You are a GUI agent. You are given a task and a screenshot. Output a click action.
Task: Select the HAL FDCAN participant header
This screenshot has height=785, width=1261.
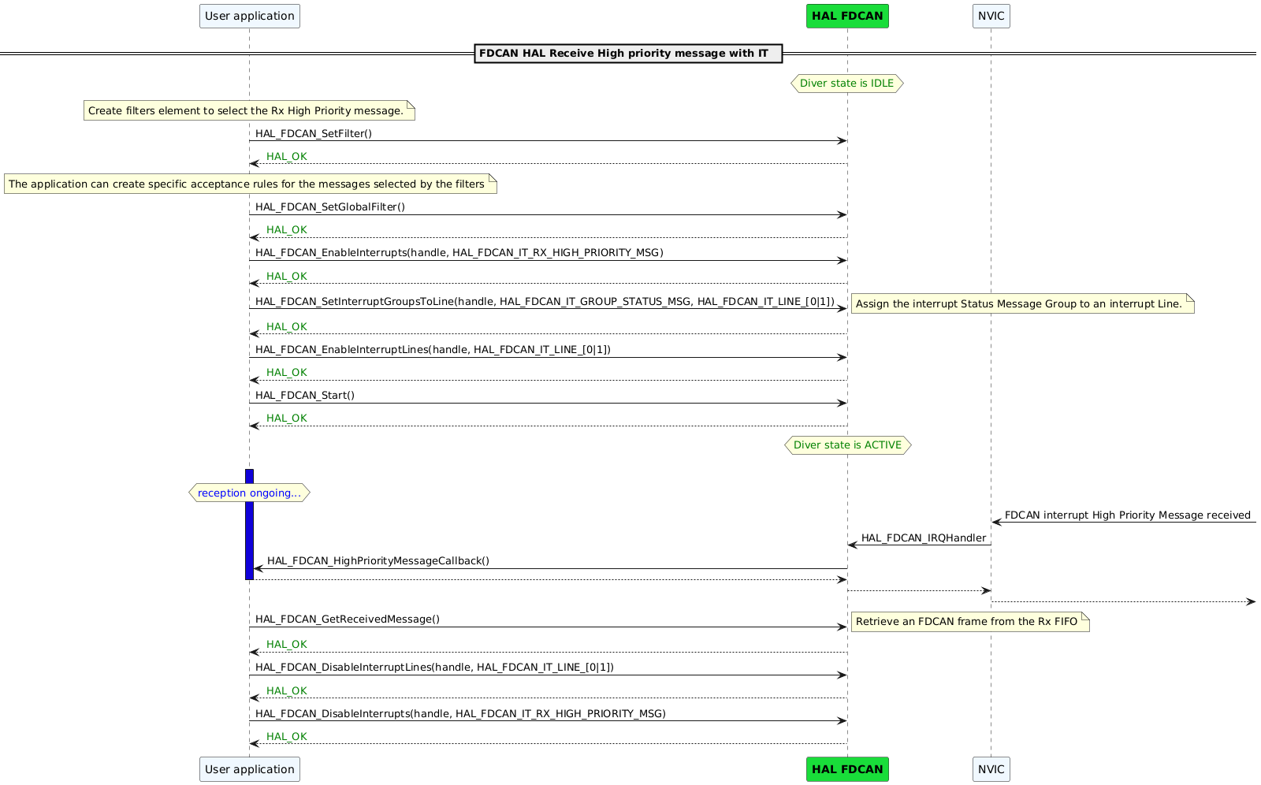[x=846, y=16]
